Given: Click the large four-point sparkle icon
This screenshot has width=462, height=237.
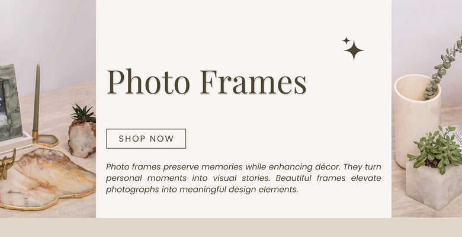Looking at the screenshot, I should coord(354,50).
